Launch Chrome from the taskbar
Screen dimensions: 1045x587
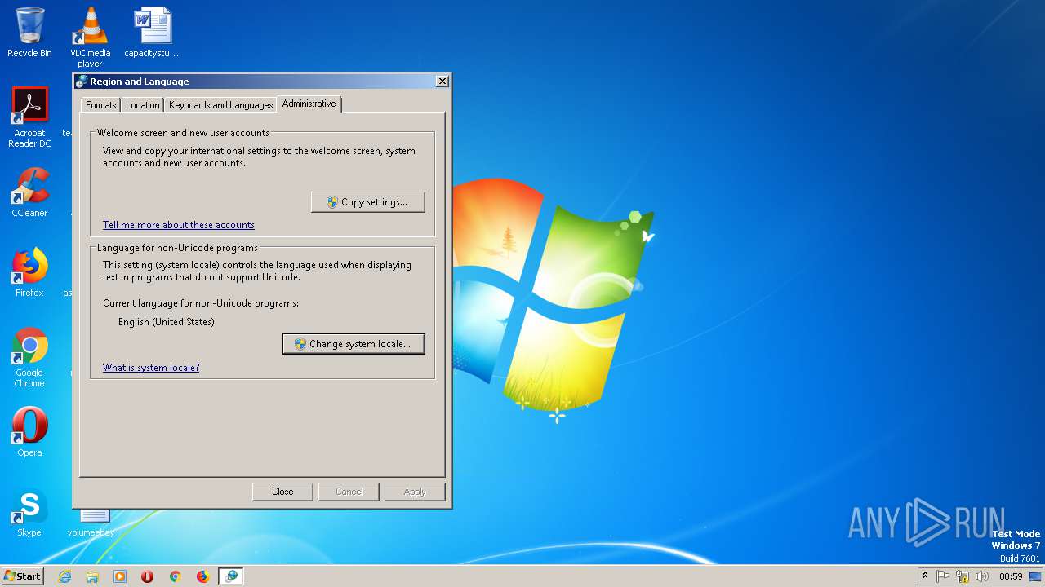175,576
